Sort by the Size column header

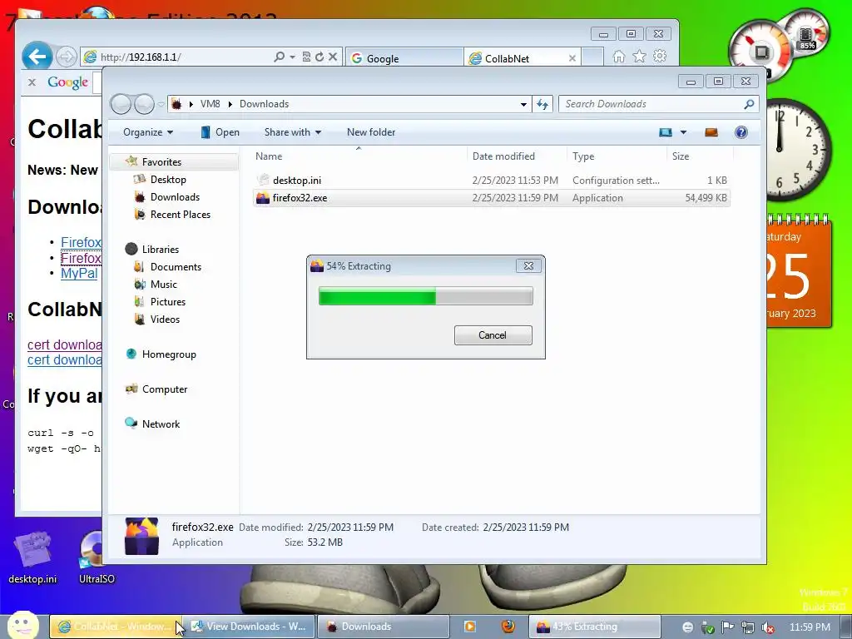point(700,156)
